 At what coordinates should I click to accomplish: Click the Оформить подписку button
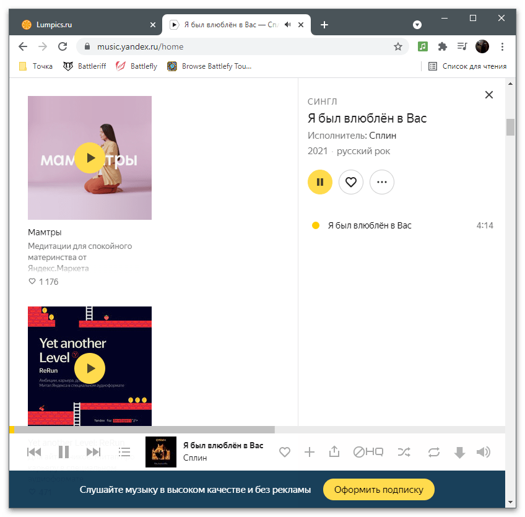(379, 490)
